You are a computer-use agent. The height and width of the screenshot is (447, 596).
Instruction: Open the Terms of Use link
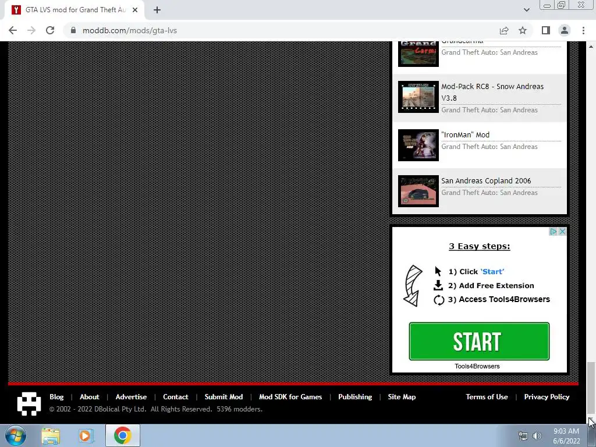coord(487,397)
